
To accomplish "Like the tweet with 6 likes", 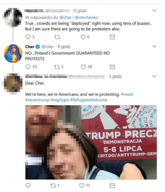I will pyautogui.click(x=83, y=37).
